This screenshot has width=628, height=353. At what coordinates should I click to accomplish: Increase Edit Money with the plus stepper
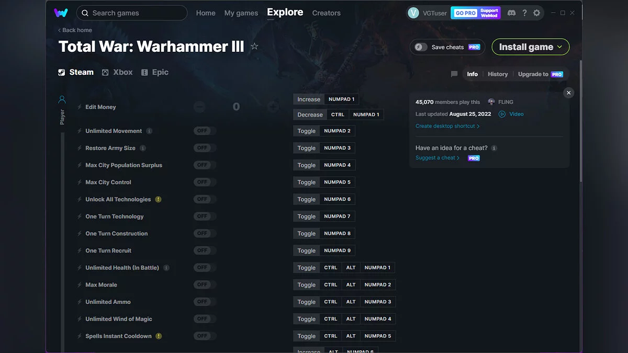point(273,106)
